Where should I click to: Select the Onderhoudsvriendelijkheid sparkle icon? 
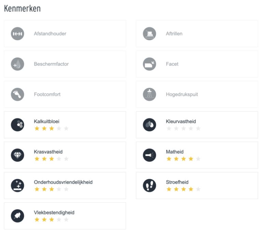(x=17, y=185)
